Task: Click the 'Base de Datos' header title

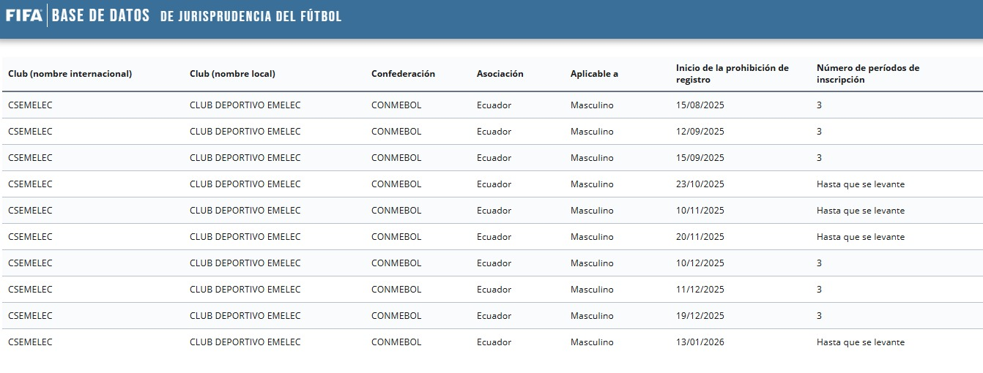Action: tap(100, 15)
